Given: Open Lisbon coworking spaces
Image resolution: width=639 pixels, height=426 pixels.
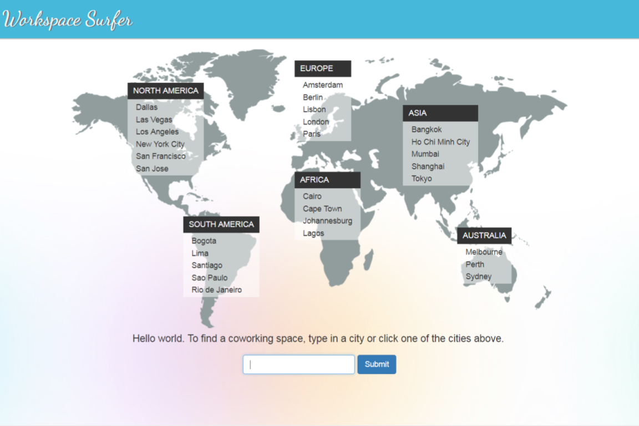Looking at the screenshot, I should click(314, 109).
